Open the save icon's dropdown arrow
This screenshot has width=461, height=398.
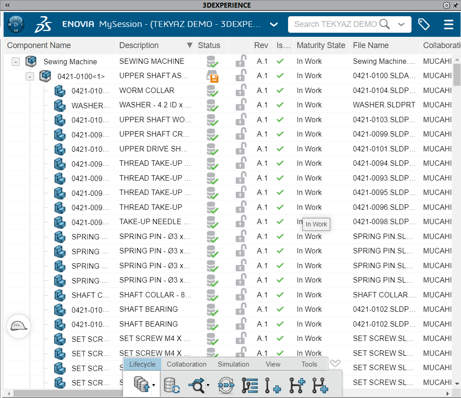(x=154, y=385)
